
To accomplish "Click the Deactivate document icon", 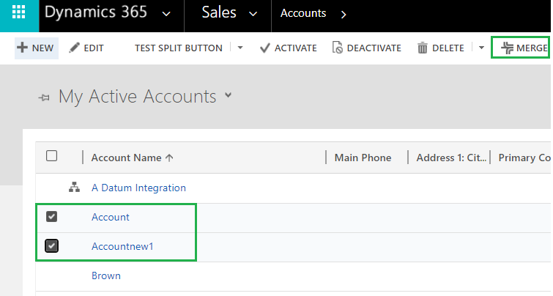I will click(x=337, y=48).
